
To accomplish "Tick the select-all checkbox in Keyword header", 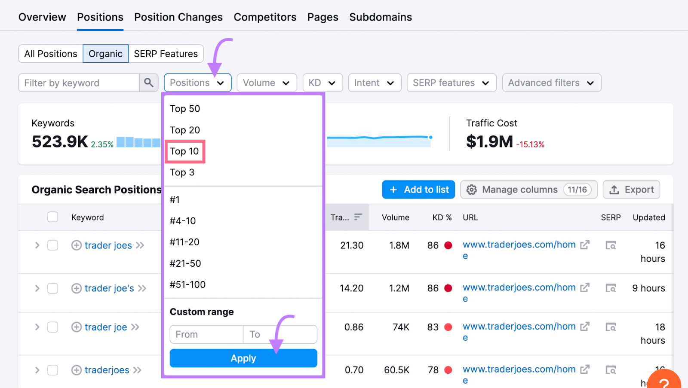I will click(53, 217).
